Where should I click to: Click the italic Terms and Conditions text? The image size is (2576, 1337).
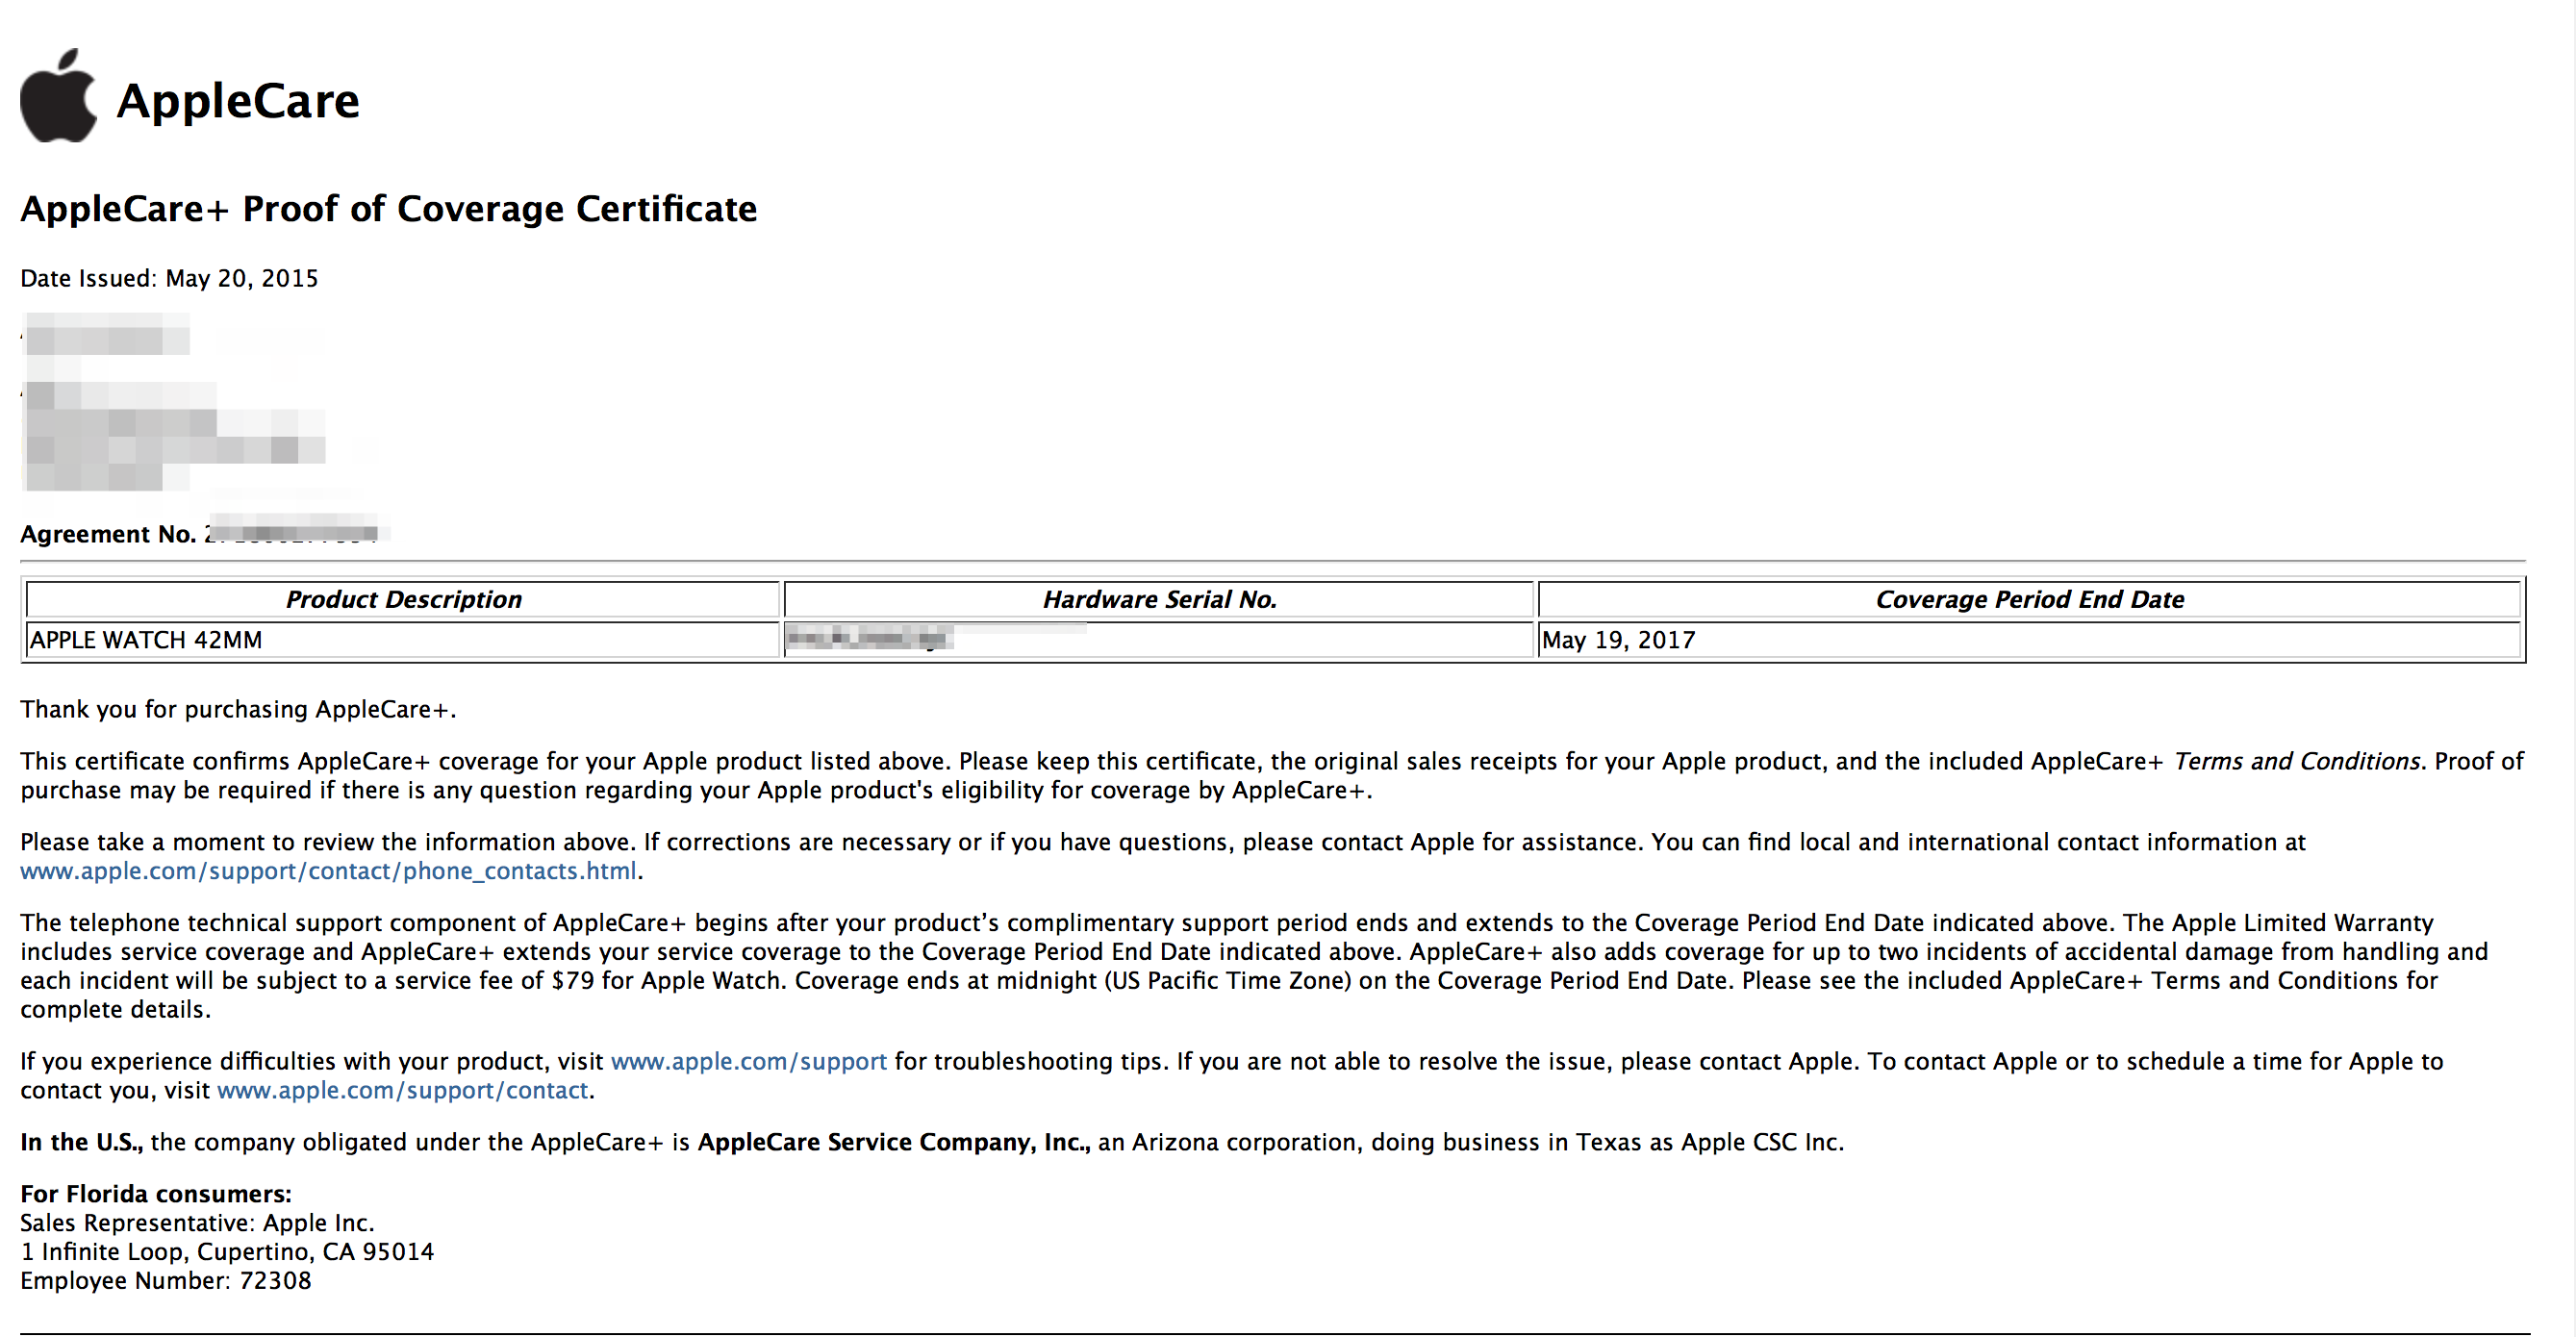[x=2297, y=761]
